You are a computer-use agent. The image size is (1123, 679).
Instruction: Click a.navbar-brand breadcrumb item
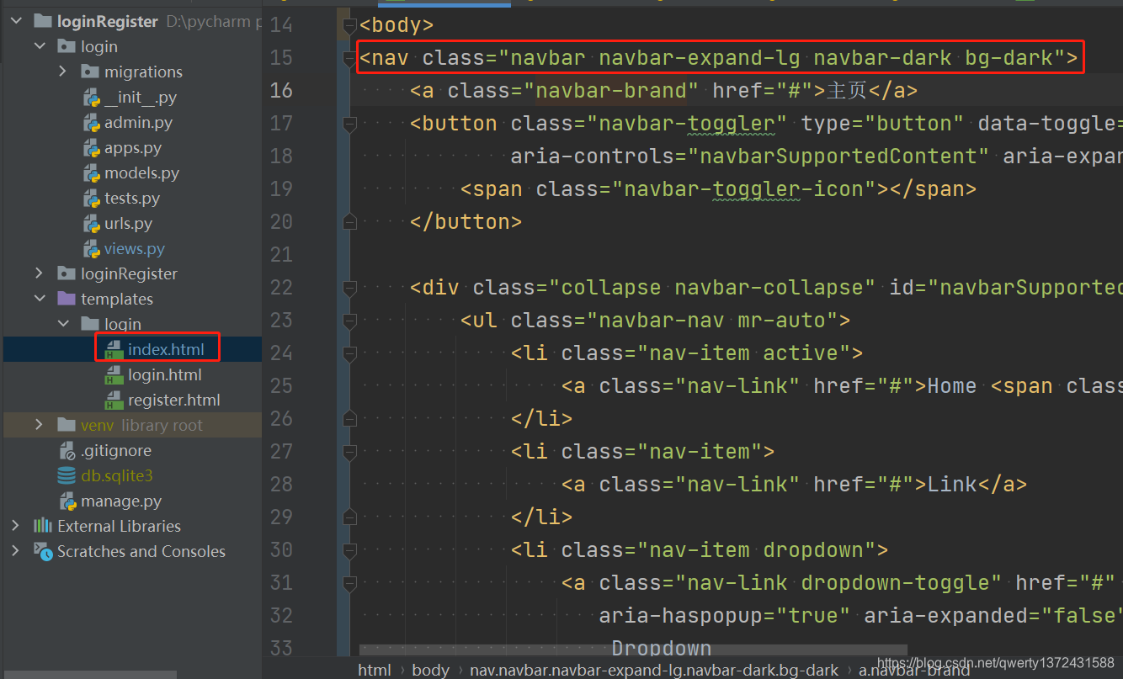coord(914,671)
